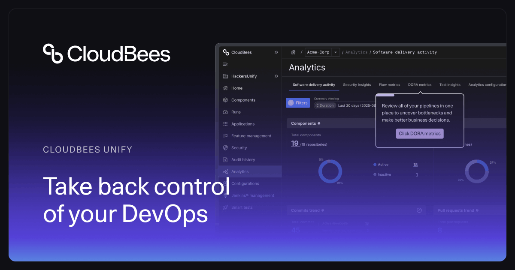Screen dimensions: 515x270
Task: Switch to the Analytics configuration tab
Action: [488, 85]
